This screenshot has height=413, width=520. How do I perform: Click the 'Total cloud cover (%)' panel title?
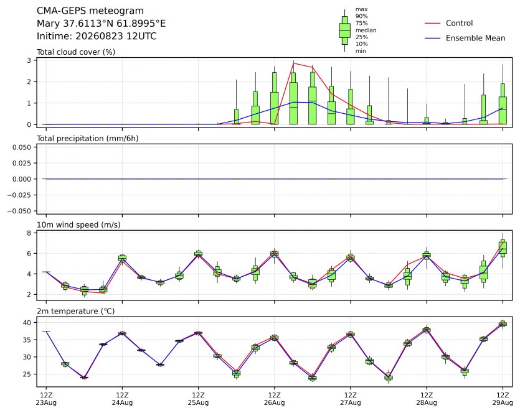(x=76, y=52)
